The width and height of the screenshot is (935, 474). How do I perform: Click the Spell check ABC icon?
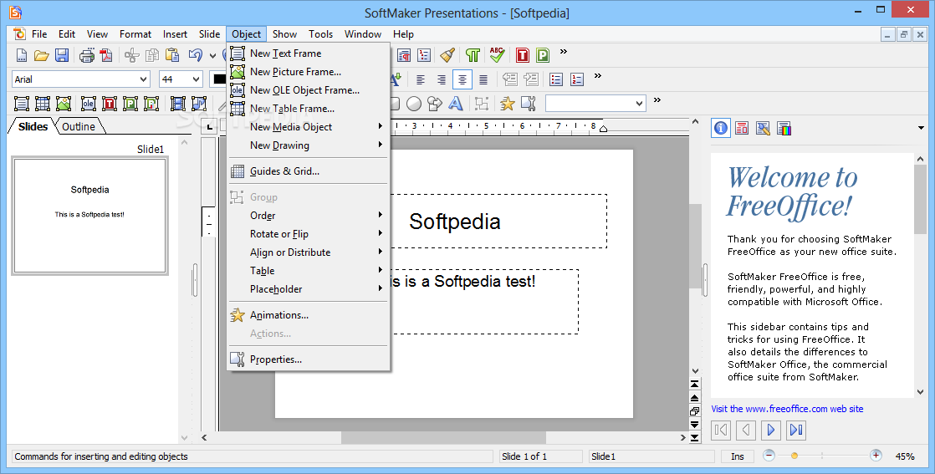coord(497,55)
